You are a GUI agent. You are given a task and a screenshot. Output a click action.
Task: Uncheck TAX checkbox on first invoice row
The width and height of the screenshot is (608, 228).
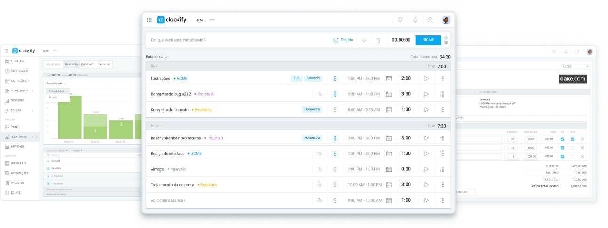tap(562, 139)
